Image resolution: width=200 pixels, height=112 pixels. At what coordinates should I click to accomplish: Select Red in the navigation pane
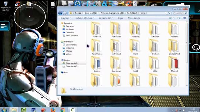(66, 72)
